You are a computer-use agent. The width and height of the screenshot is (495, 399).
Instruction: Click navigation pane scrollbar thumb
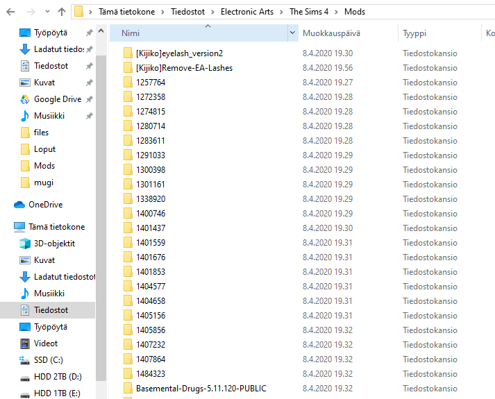[101, 218]
